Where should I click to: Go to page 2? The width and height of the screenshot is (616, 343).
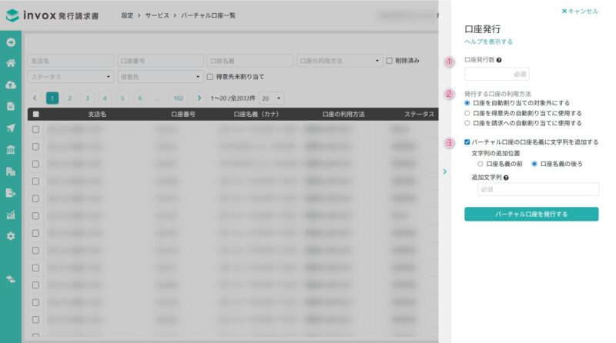(69, 98)
